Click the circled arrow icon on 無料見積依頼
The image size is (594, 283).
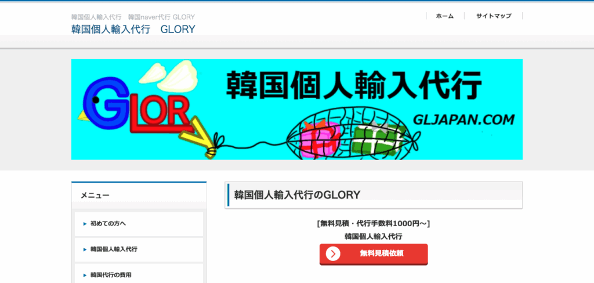point(333,254)
